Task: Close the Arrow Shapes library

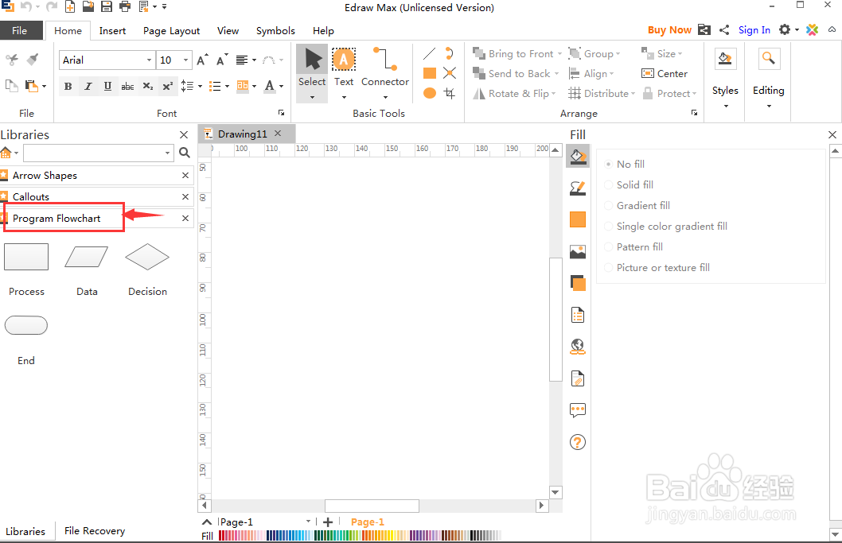Action: coord(185,176)
